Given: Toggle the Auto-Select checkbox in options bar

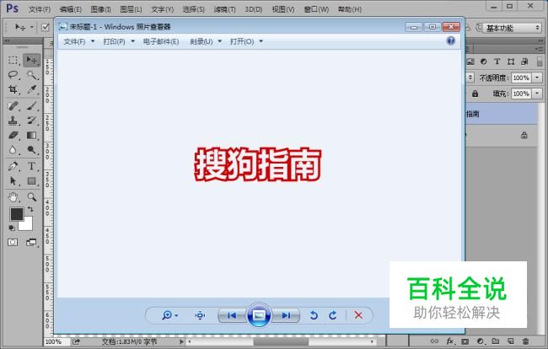Looking at the screenshot, I should pos(46,27).
